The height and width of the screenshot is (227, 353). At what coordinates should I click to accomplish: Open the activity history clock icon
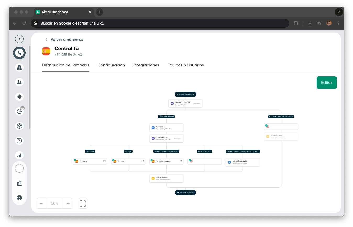(x=19, y=140)
